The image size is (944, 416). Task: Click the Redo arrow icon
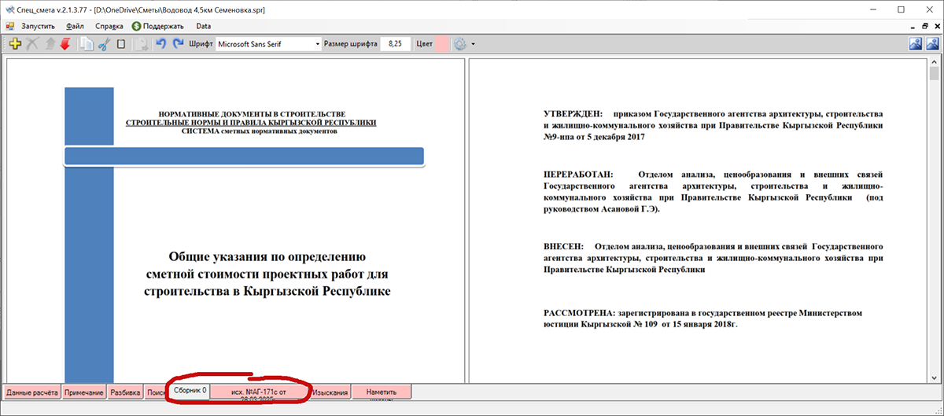[178, 44]
